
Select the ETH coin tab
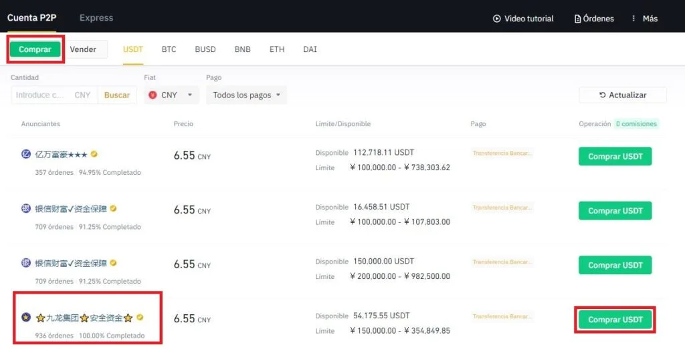pos(277,49)
